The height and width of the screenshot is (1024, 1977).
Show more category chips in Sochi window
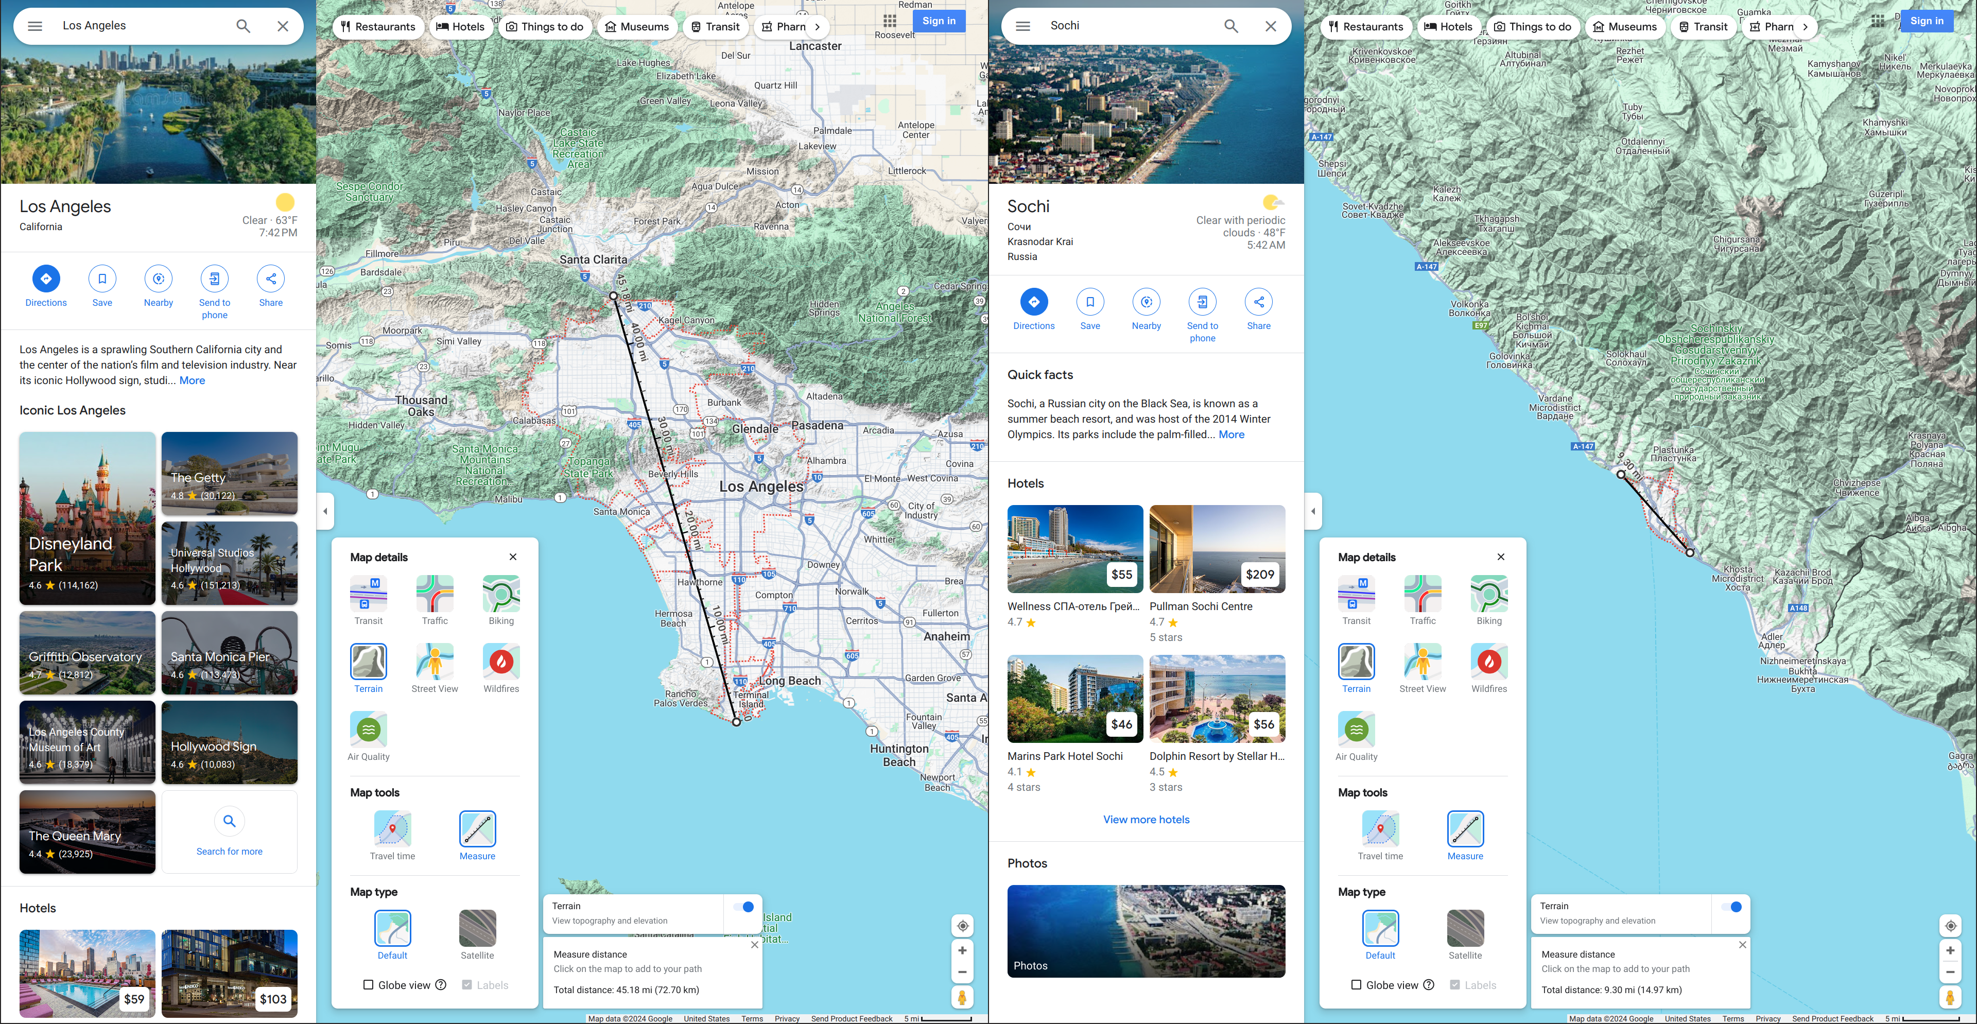click(1805, 27)
